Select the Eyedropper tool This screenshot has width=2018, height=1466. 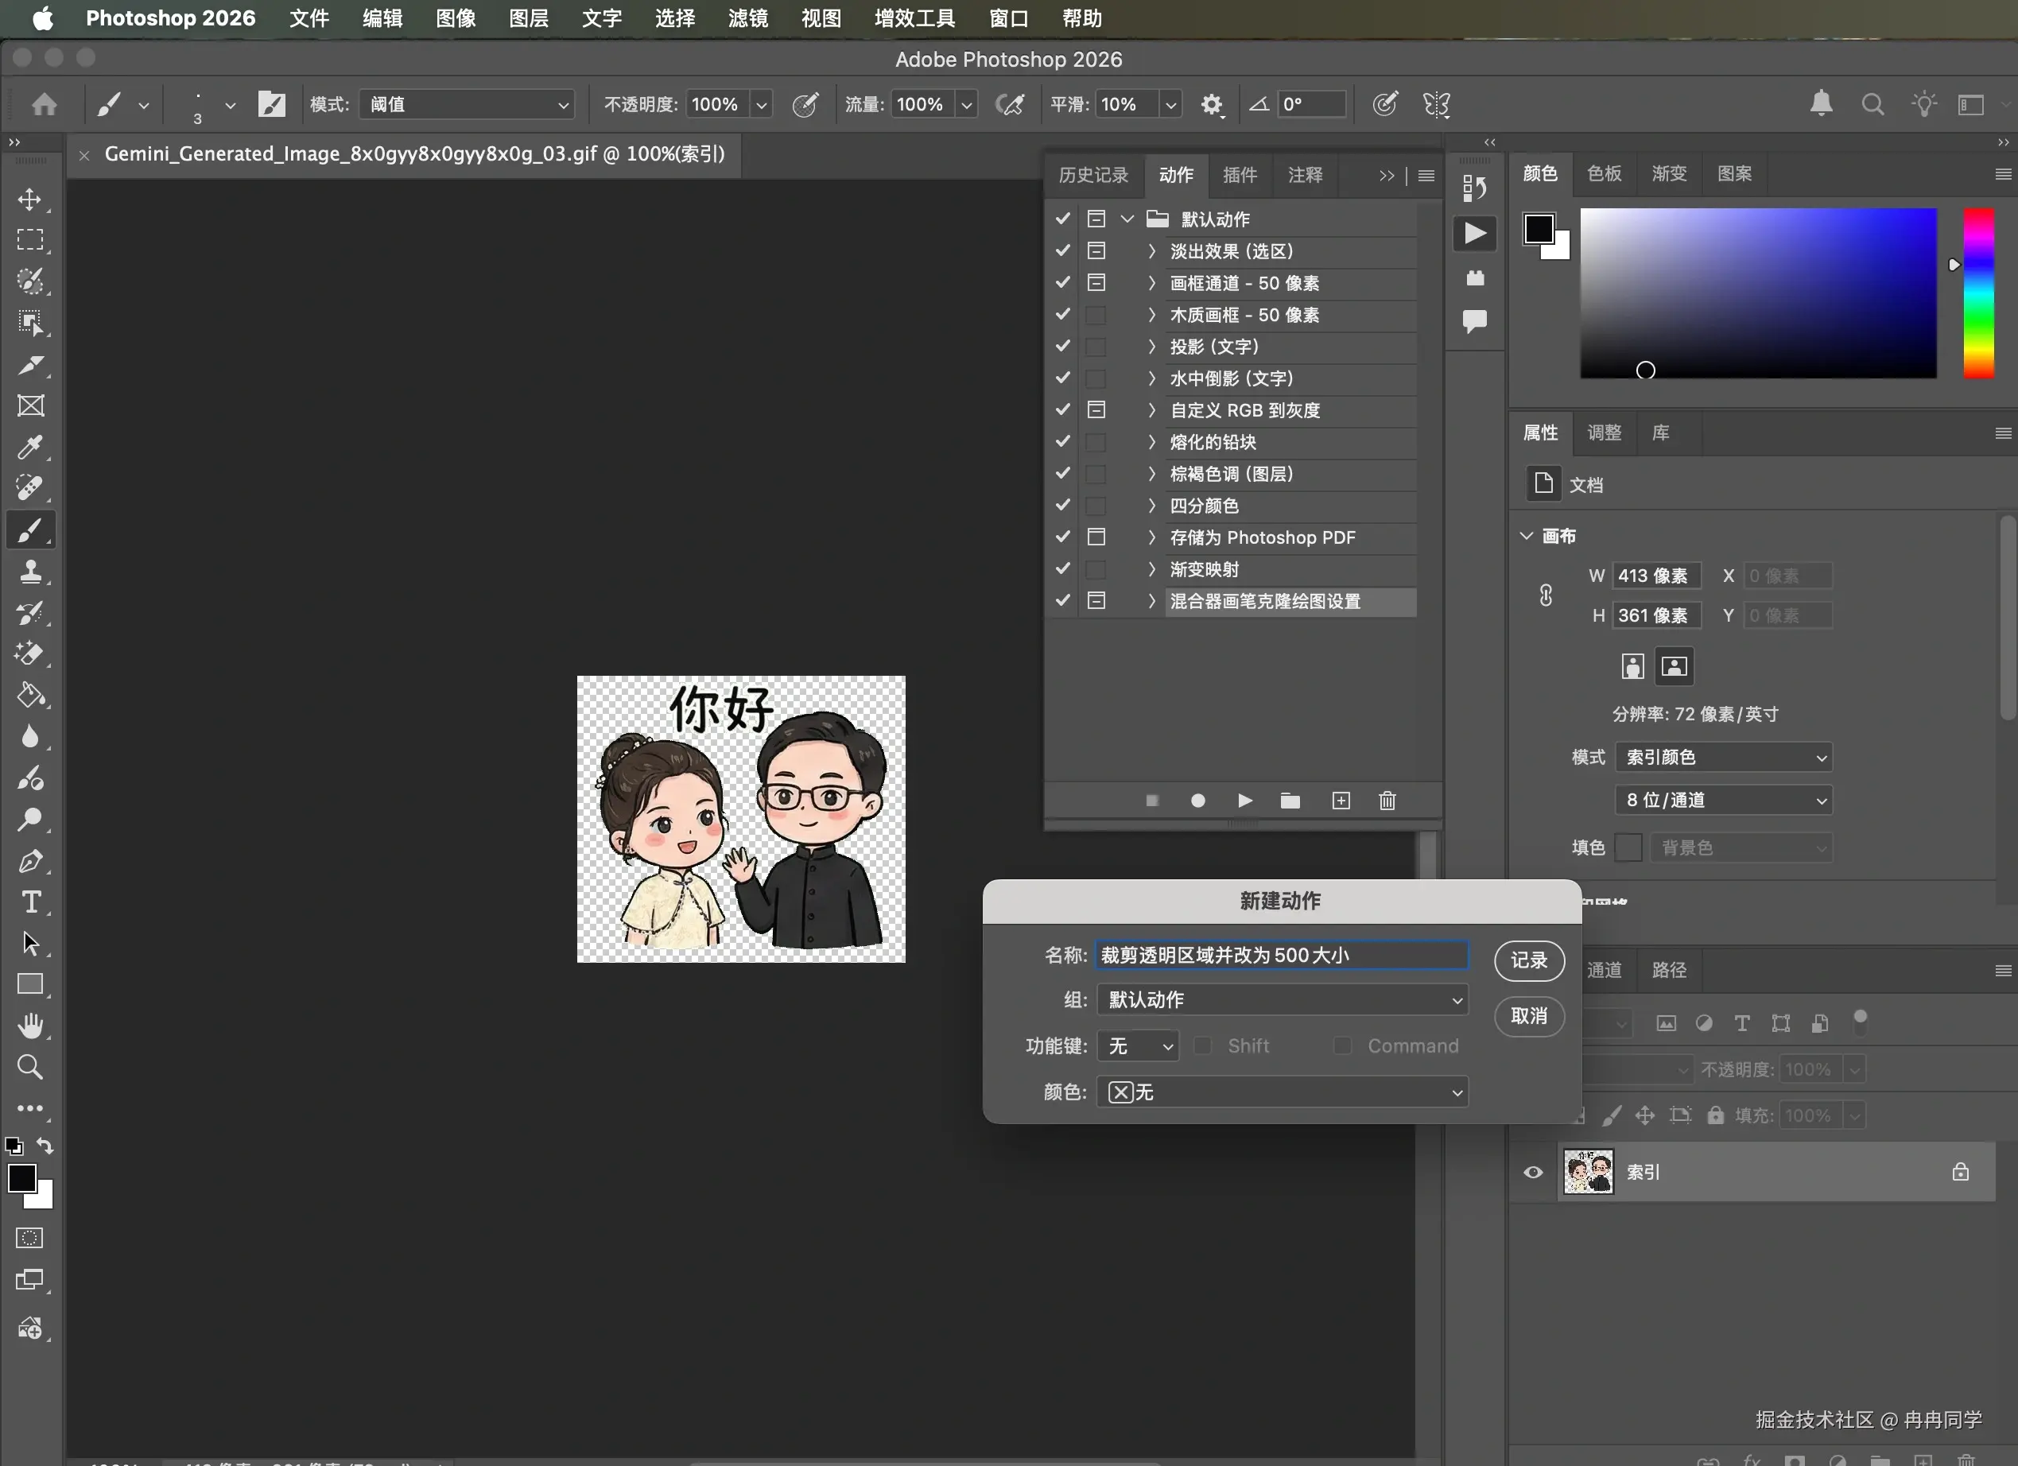30,448
